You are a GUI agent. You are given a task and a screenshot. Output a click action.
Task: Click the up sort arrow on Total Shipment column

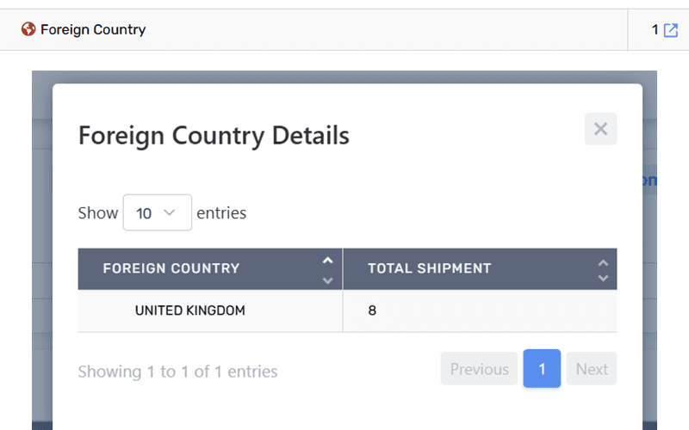[603, 262]
